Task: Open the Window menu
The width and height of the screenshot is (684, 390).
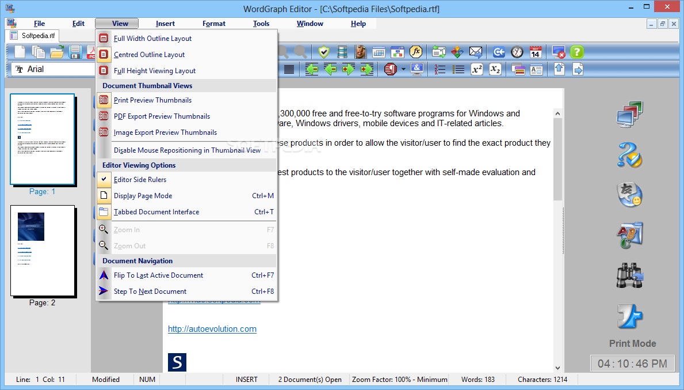Action: (309, 24)
